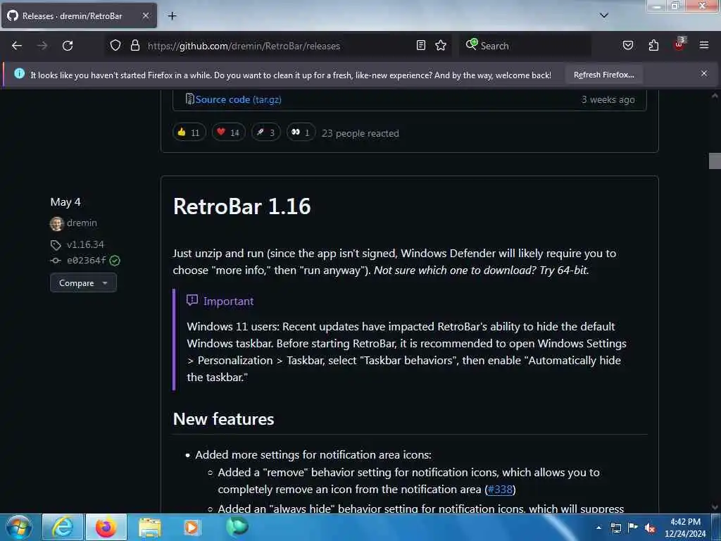Viewport: 721px width, 541px height.
Task: Select the Releases · dremin/RetroBar tab
Action: [79, 15]
